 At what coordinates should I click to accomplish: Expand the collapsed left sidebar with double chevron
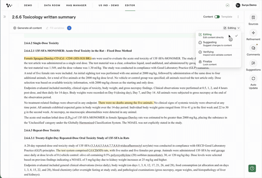coord(5,17)
